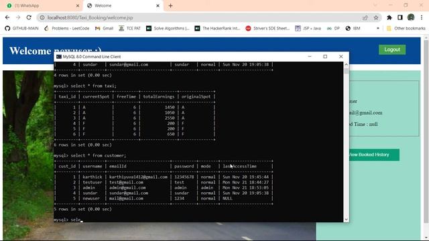Screen dimensions: 429x241
Task: Open the DP bookmark
Action: [333, 28]
